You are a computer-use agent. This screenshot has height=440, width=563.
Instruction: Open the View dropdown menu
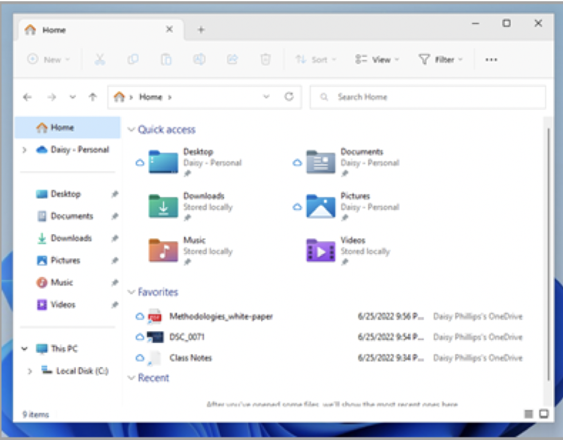tap(377, 59)
